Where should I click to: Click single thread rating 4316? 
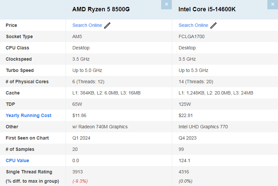click(184, 172)
